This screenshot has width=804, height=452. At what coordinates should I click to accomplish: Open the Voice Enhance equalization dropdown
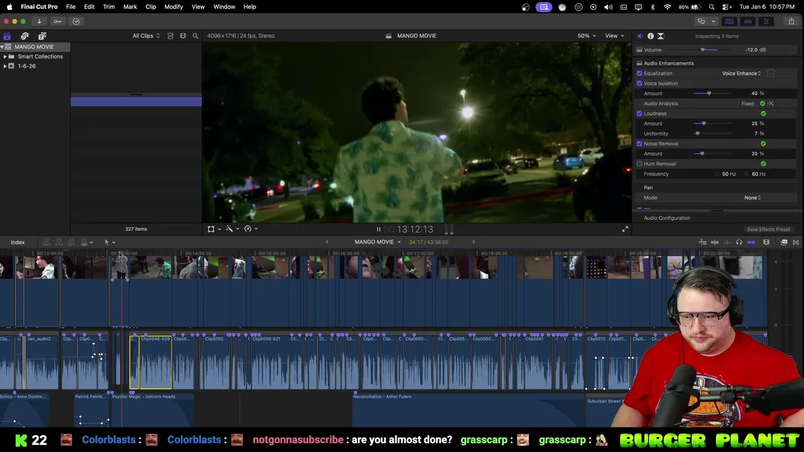click(741, 73)
